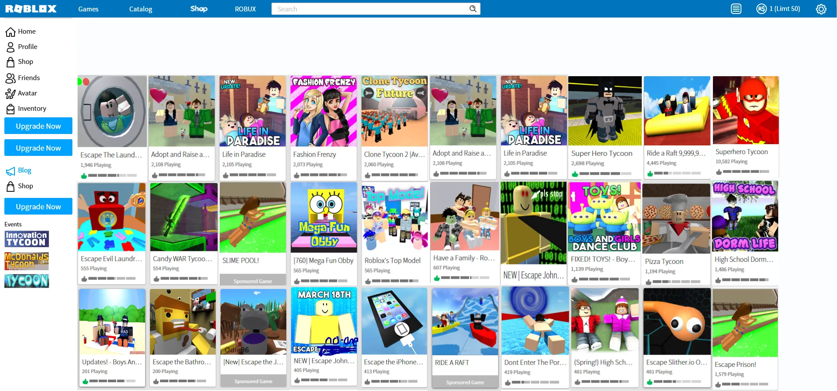Click the search magnifier icon
This screenshot has height=391, width=837.
click(x=473, y=9)
